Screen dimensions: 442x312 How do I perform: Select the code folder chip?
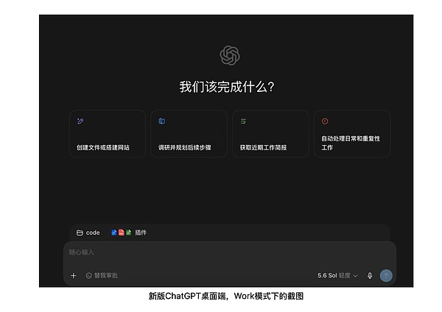[x=88, y=233]
